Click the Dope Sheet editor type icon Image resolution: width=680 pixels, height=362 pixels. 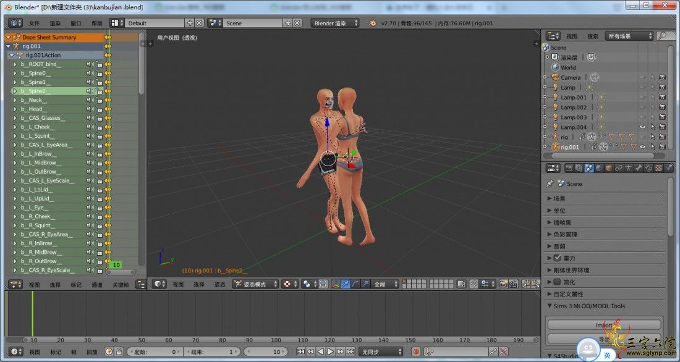pyautogui.click(x=15, y=284)
